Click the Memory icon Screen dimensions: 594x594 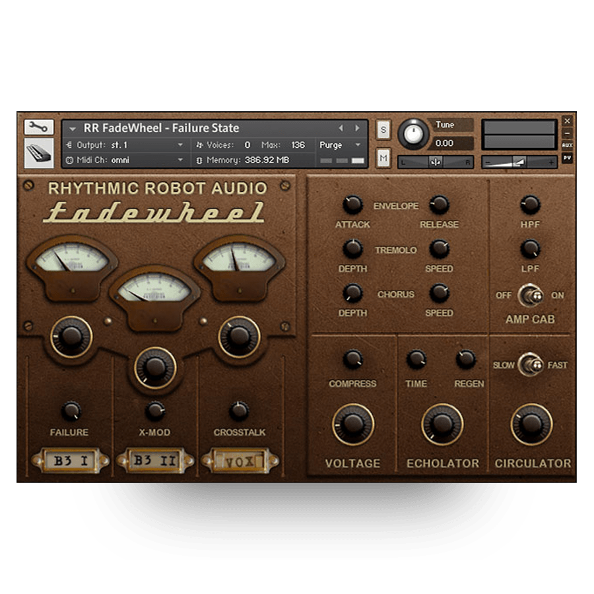point(199,160)
